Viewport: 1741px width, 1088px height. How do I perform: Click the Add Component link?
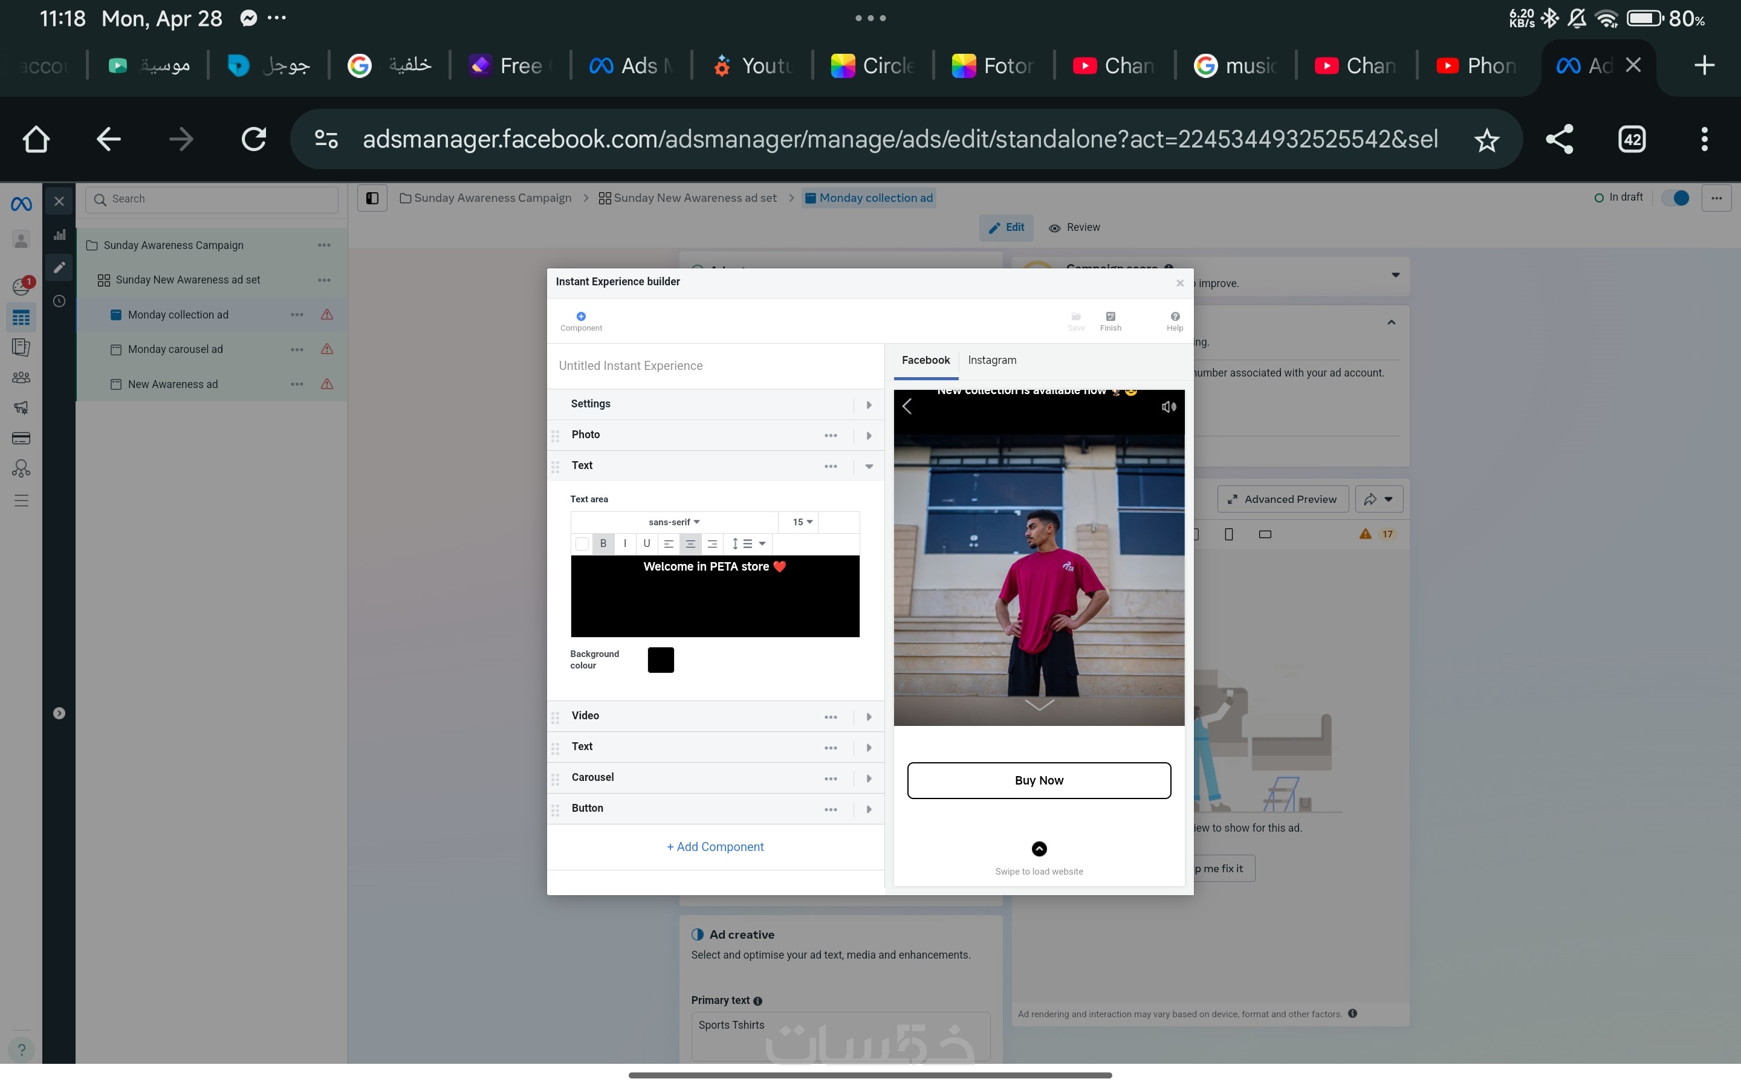715,847
